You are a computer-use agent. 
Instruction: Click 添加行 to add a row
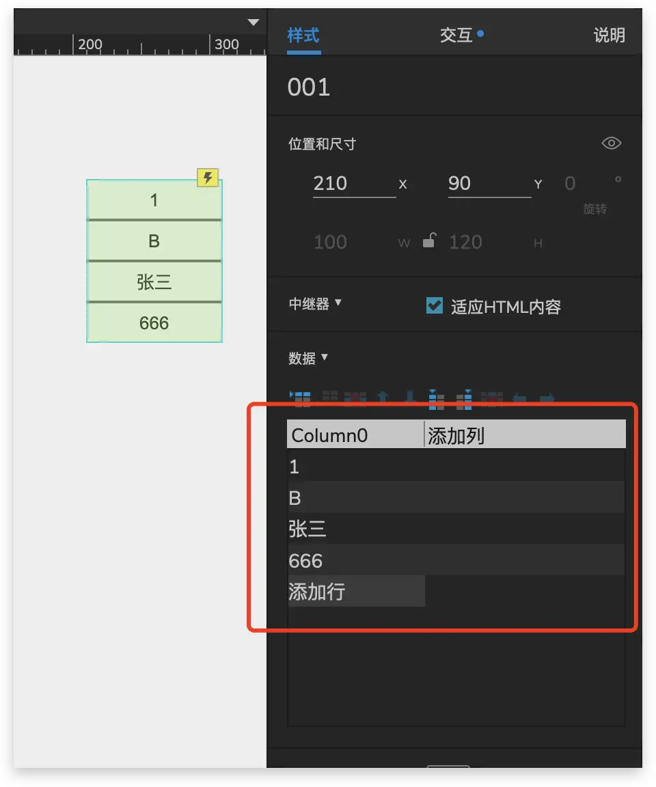pos(316,592)
